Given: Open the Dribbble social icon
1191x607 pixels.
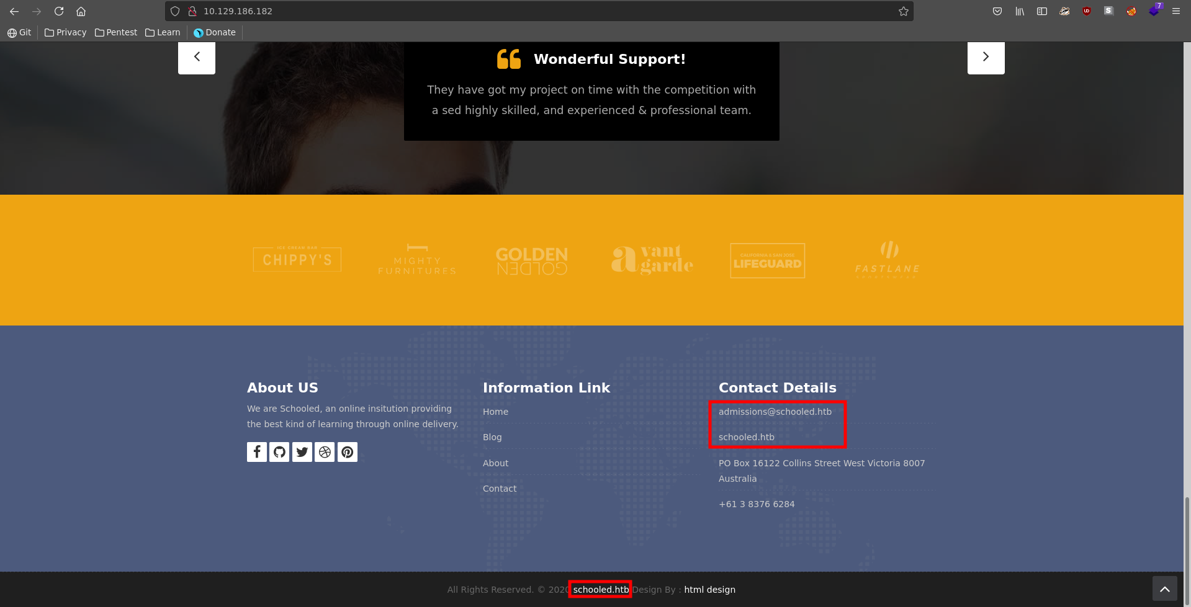Looking at the screenshot, I should pyautogui.click(x=325, y=452).
